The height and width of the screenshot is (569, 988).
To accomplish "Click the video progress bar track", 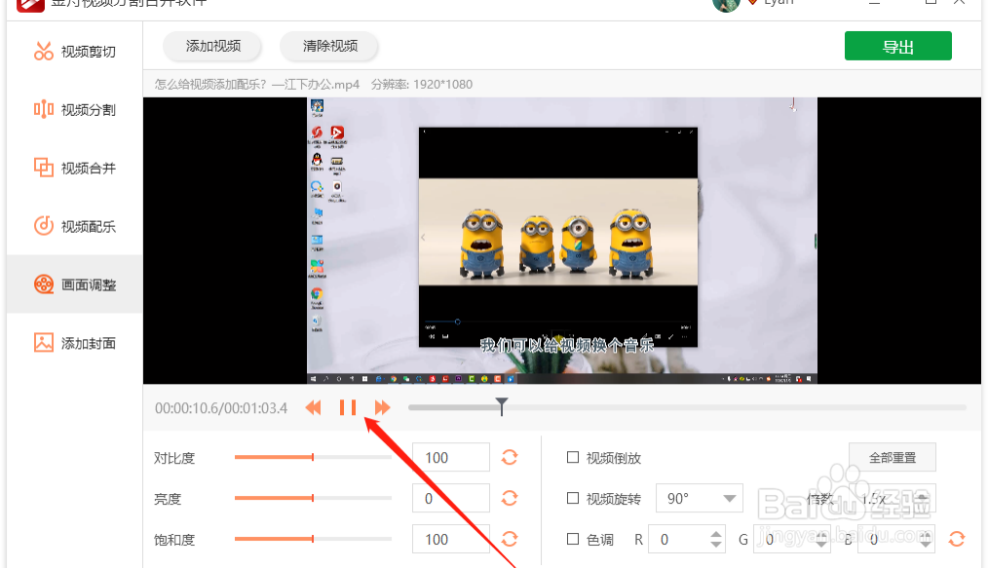I will (x=687, y=407).
